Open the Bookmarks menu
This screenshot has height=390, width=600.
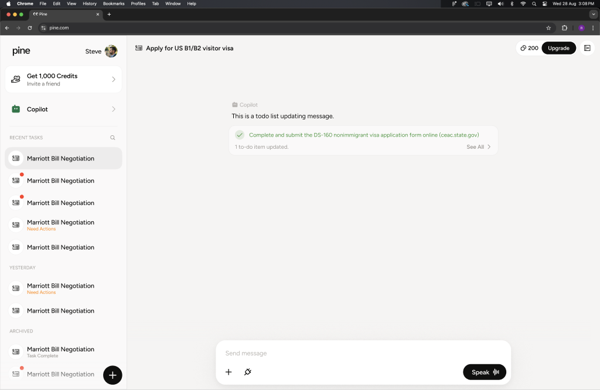click(114, 4)
